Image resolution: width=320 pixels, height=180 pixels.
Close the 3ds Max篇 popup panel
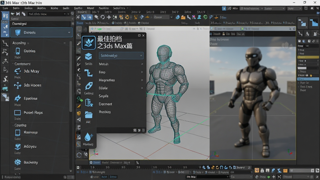coord(143,36)
